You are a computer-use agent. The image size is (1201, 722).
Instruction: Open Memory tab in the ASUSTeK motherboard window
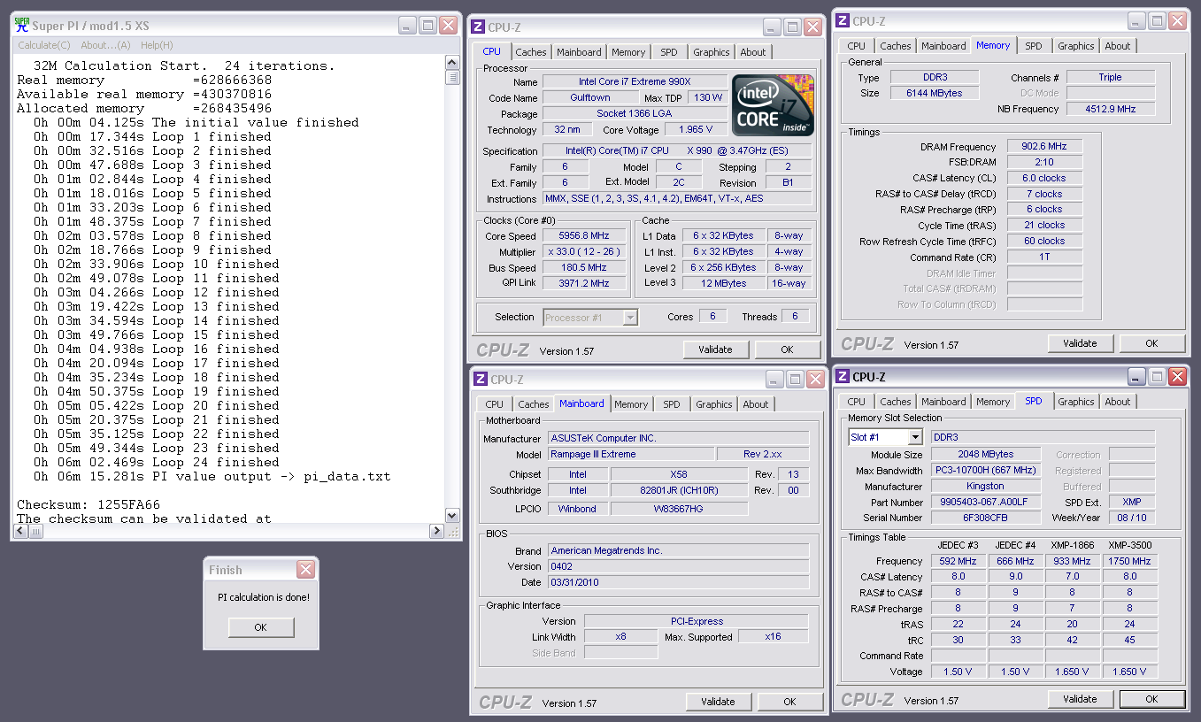(631, 404)
